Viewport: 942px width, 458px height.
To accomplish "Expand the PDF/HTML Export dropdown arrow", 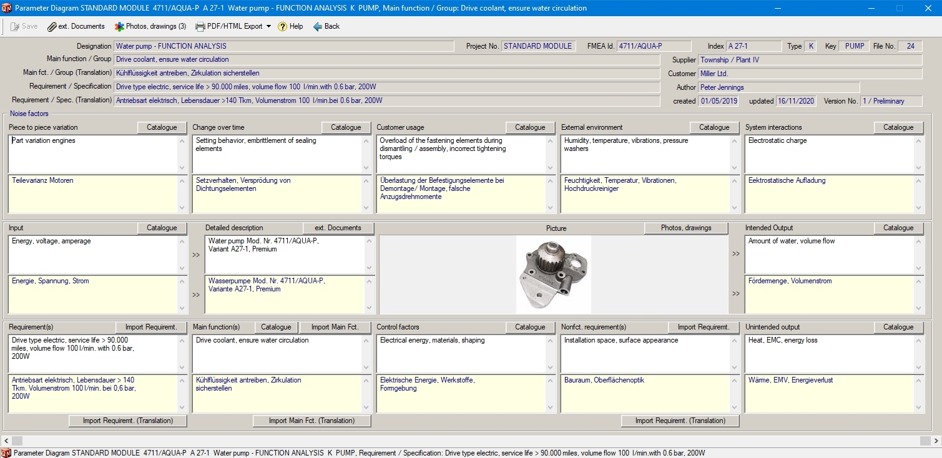I will [268, 26].
